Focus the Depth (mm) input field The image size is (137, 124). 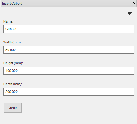pyautogui.click(x=69, y=91)
